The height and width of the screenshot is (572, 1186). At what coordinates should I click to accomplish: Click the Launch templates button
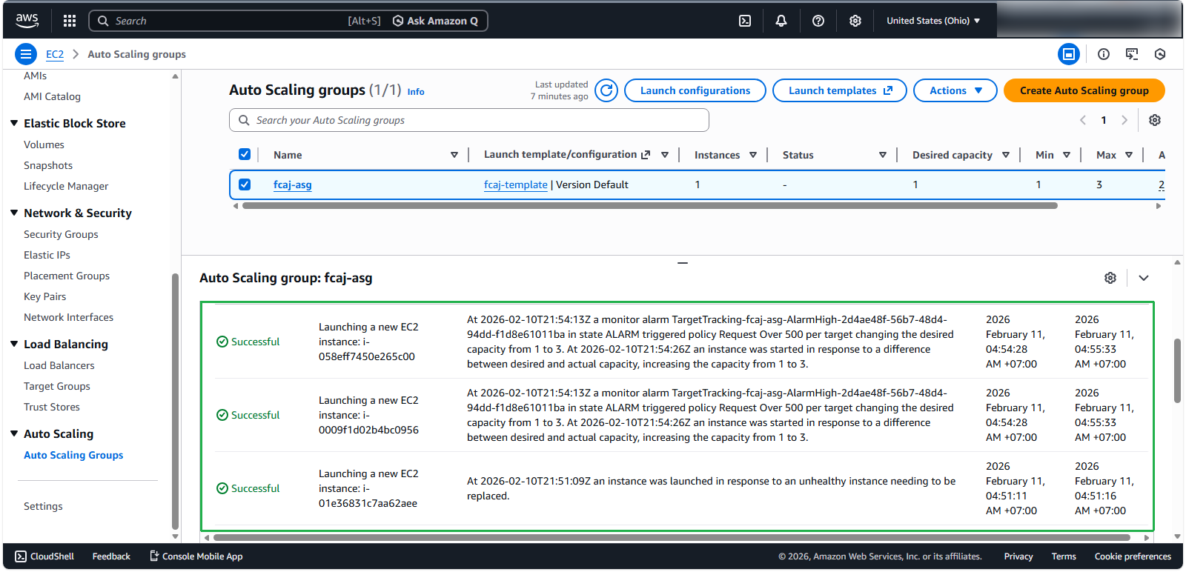(840, 90)
